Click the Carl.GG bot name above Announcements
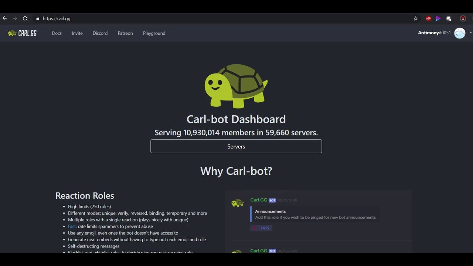 pos(259,200)
